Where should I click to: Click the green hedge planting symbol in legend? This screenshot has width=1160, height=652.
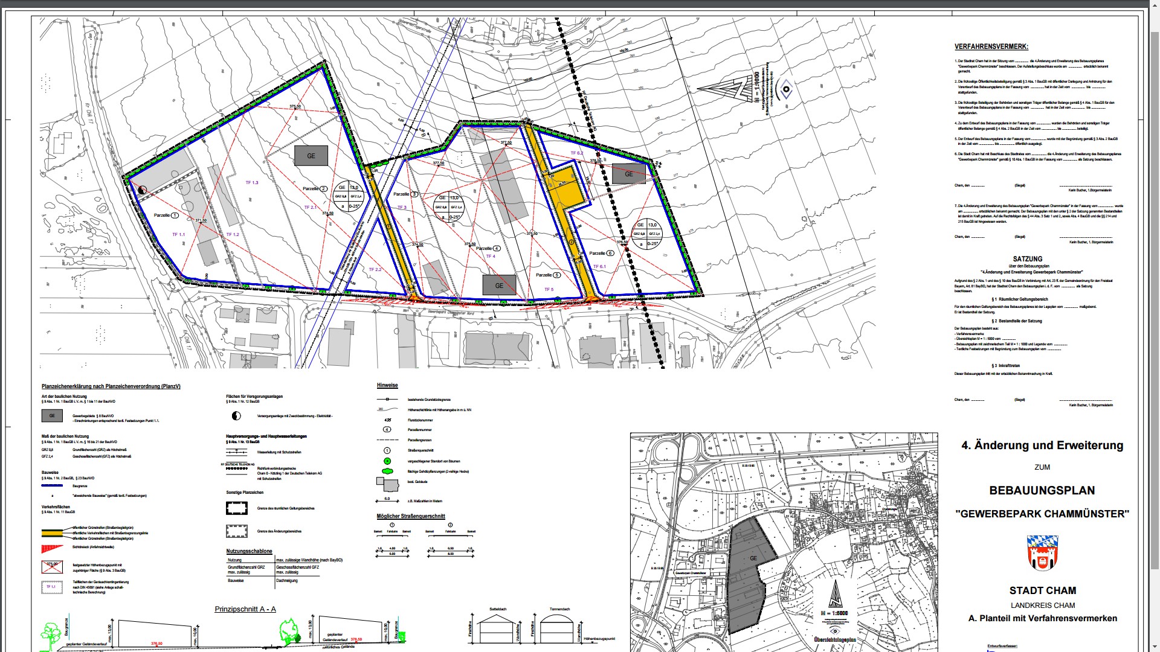click(387, 471)
